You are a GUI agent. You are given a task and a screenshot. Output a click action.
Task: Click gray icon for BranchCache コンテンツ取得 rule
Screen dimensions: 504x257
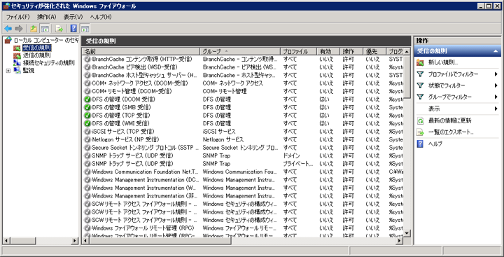click(x=87, y=60)
